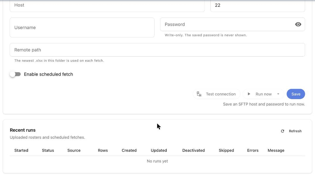The height and width of the screenshot is (175, 315).
Task: Click the Skipped column header
Action: 227,150
